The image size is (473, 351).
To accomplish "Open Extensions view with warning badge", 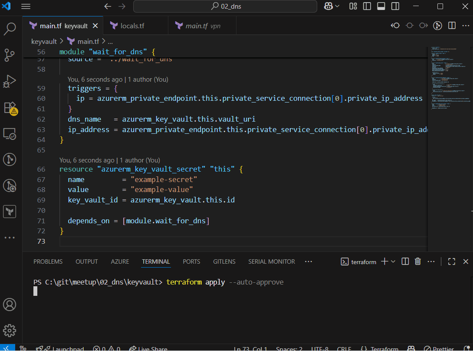I will [10, 108].
